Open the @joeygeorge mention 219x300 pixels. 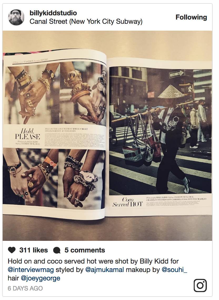tap(40, 278)
